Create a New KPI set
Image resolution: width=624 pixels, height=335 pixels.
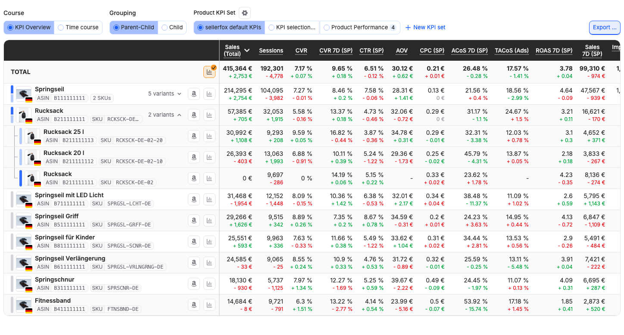pos(425,28)
